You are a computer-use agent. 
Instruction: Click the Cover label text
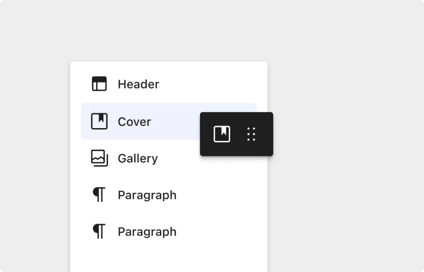point(134,121)
